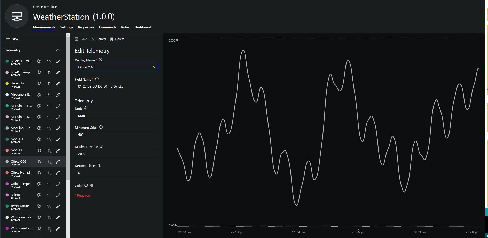The width and height of the screenshot is (488, 238).
Task: Open the Color swatch picker
Action: [92, 185]
